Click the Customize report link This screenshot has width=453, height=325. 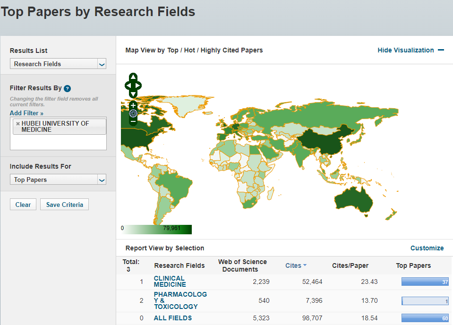[427, 248]
